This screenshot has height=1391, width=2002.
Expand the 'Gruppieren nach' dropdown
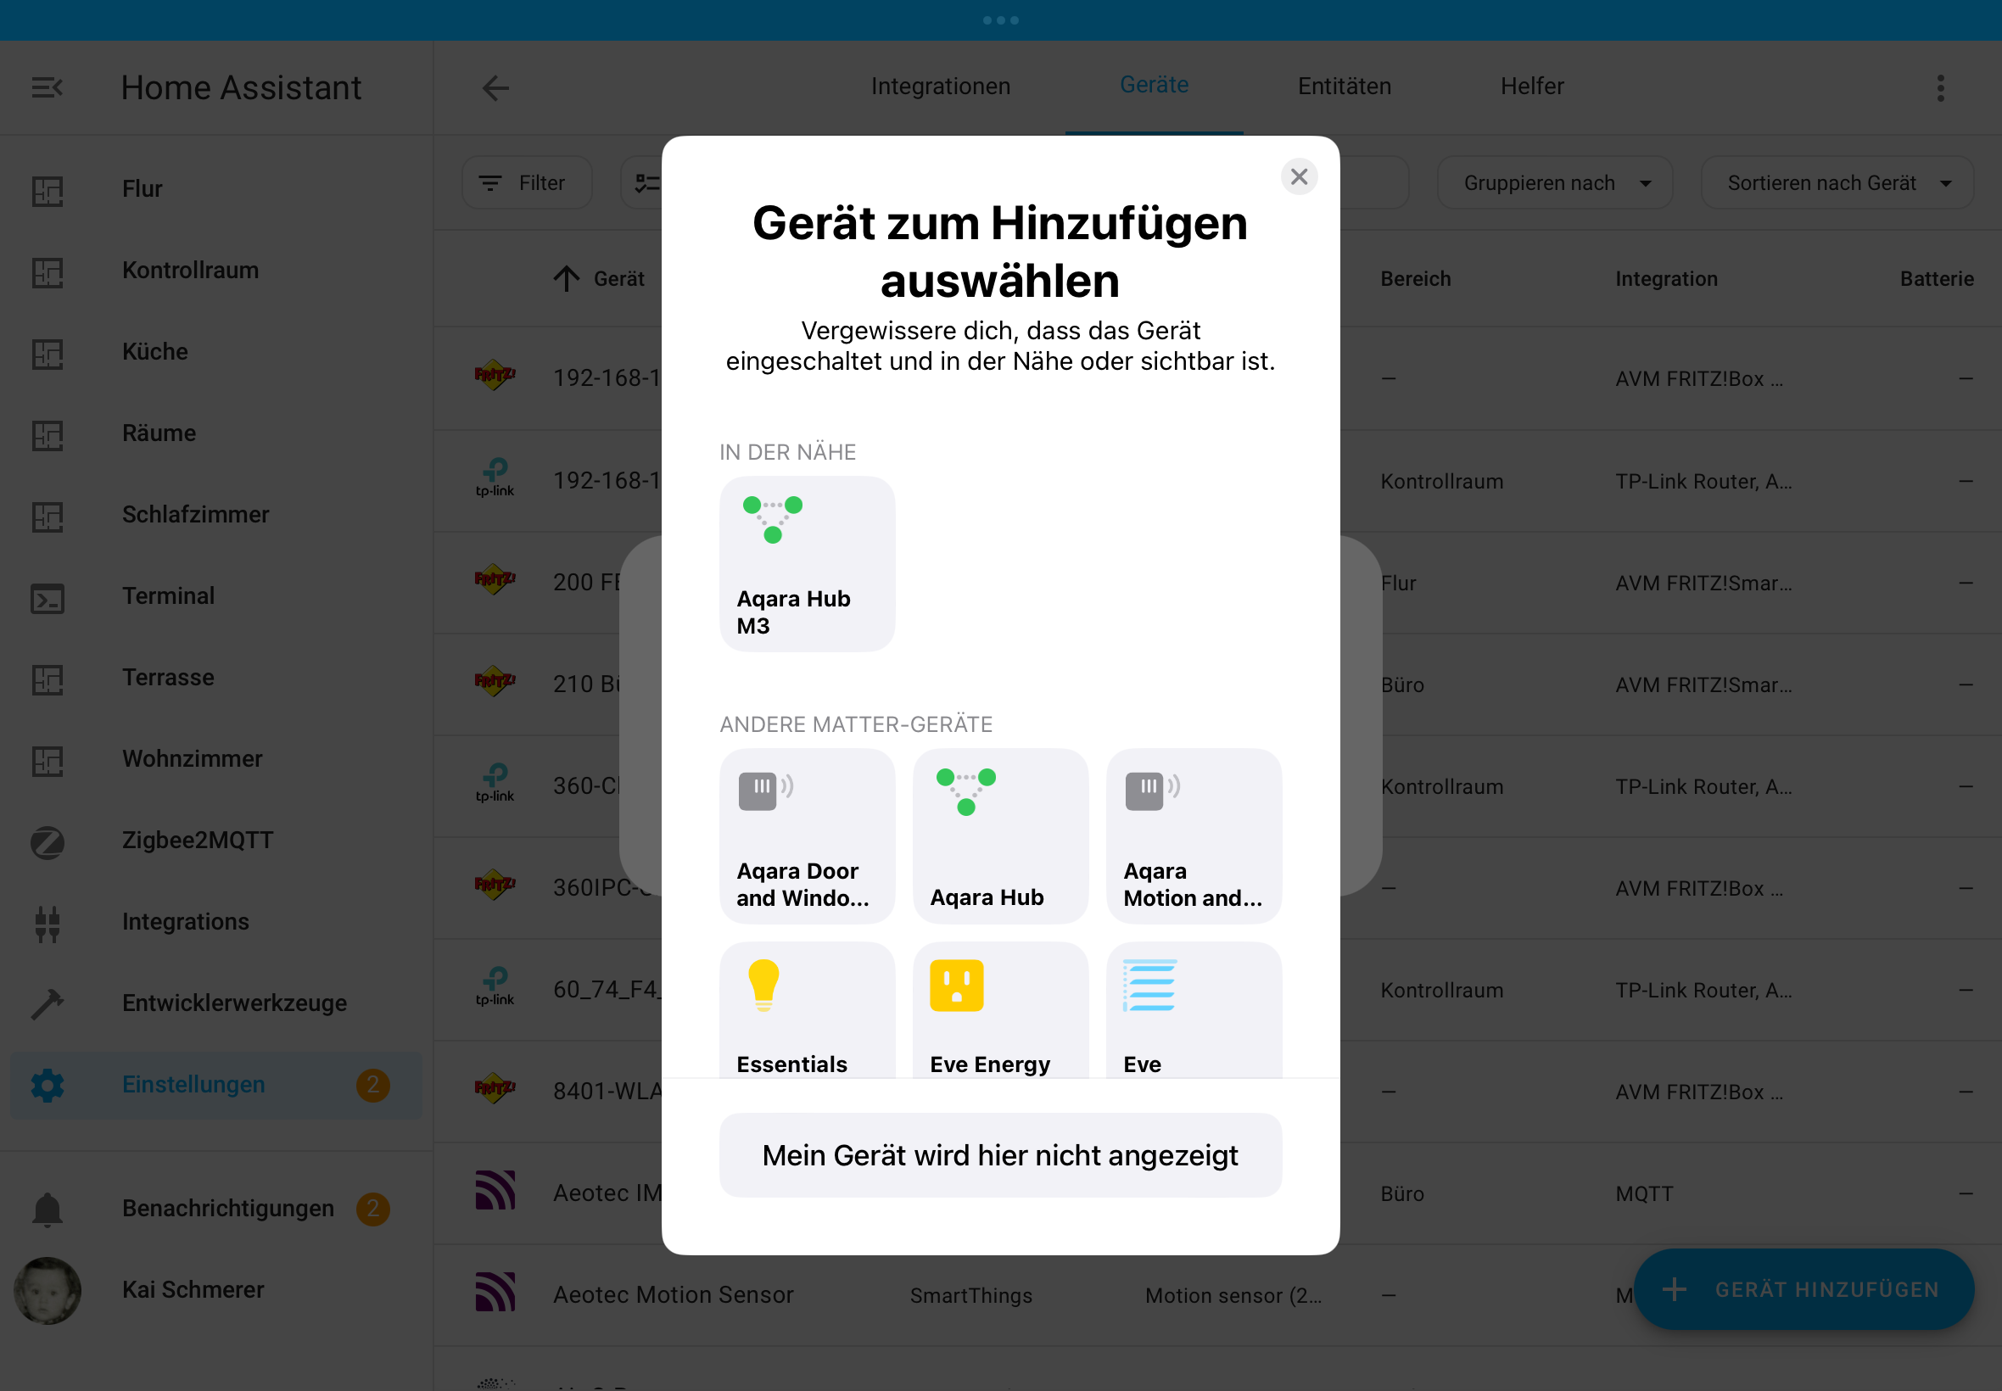[1554, 183]
